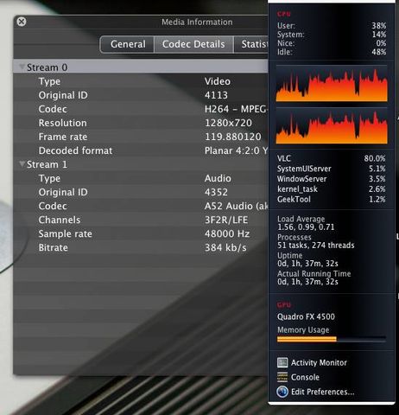Click the CPU Idle 48% row
399x415 pixels.
coord(332,52)
